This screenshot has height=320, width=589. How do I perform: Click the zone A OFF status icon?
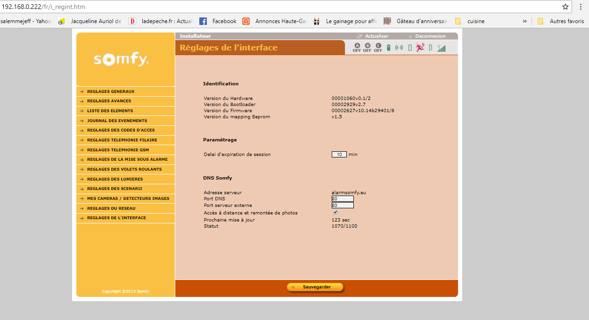pos(357,48)
